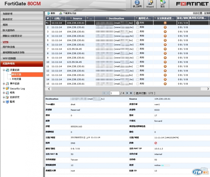Click the notice severity level bar
Viewport: 210px width, 177px height.
pos(166,165)
